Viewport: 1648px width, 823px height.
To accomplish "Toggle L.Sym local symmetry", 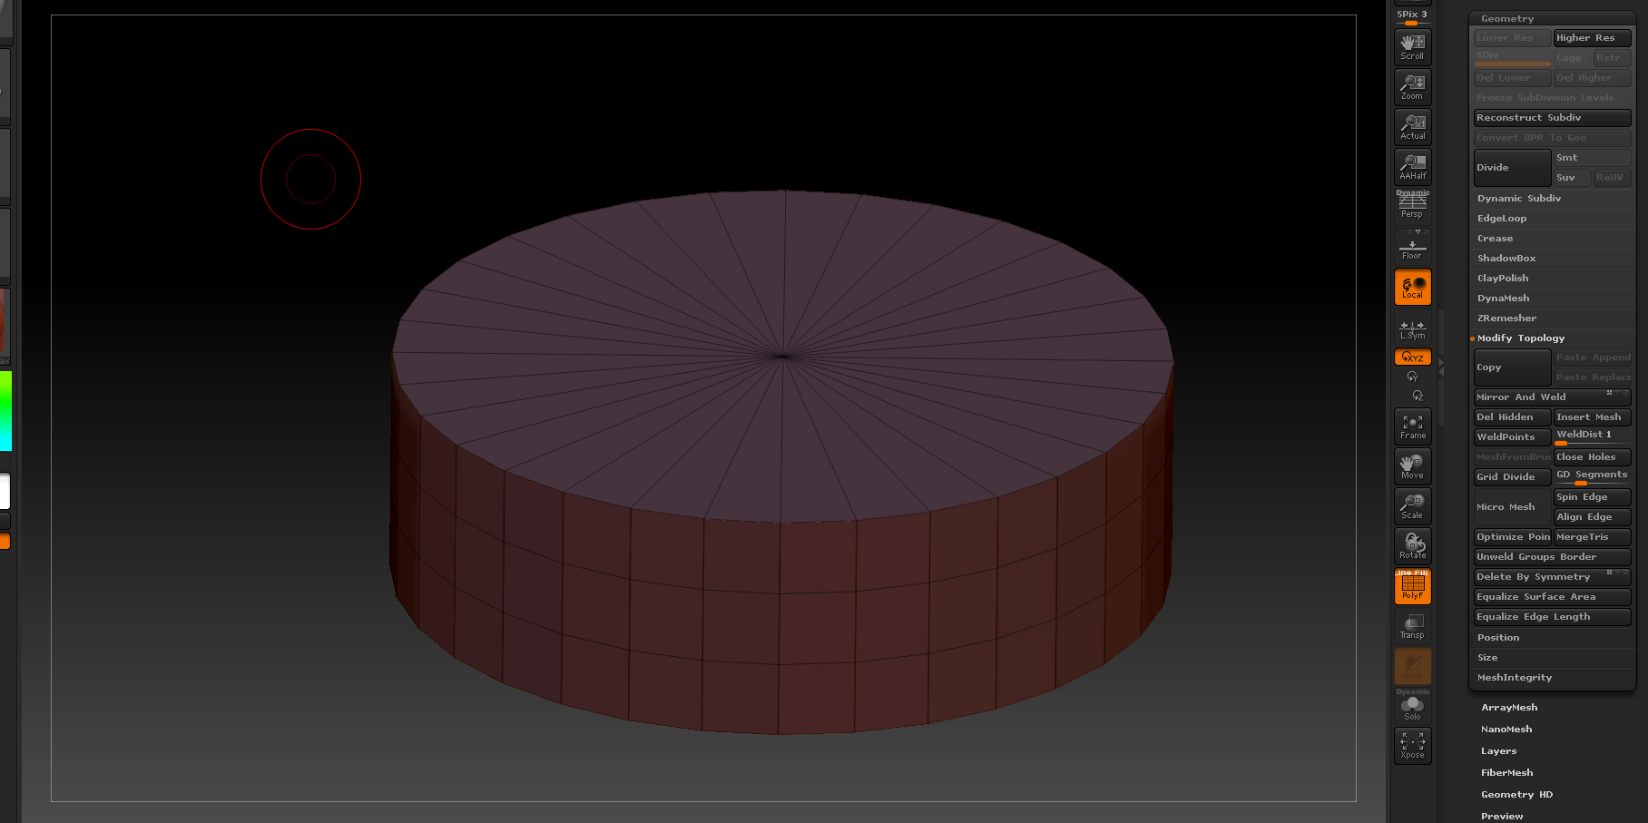I will 1412,329.
